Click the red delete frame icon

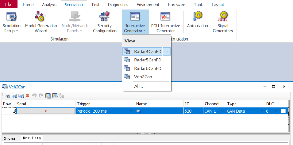[x=28, y=96]
